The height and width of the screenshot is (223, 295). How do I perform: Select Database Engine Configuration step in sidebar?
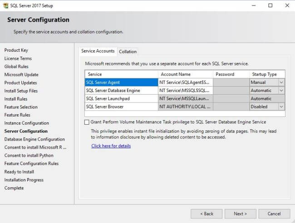point(34,139)
